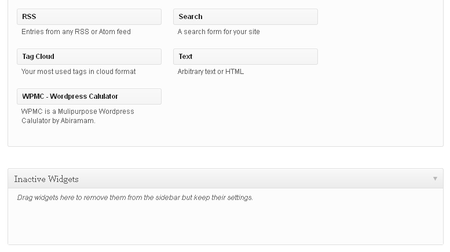Image resolution: width=450 pixels, height=252 pixels.
Task: Collapse the Inactive Widgets panel arrow
Action: pos(435,179)
